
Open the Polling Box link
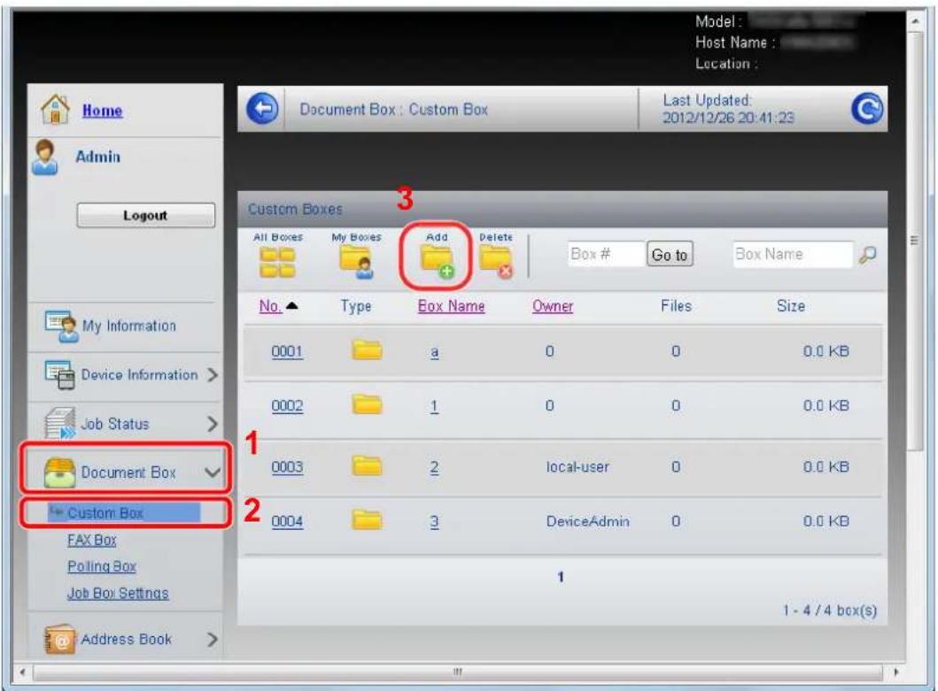(x=102, y=566)
